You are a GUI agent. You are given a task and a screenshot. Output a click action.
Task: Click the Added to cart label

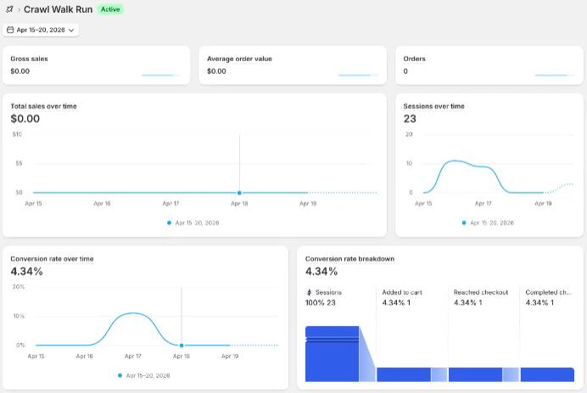402,293
